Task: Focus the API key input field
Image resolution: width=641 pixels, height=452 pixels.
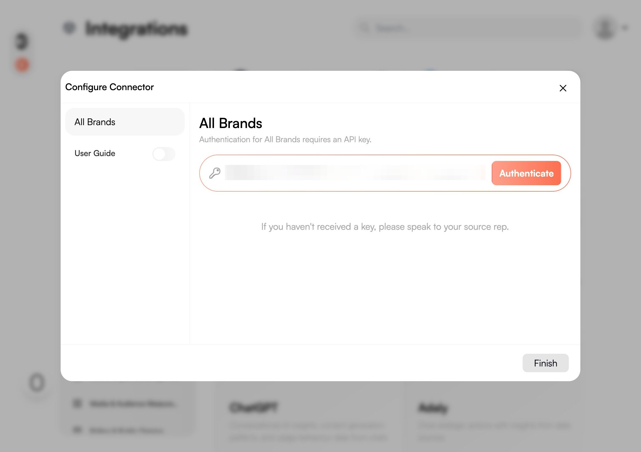Action: click(x=355, y=173)
